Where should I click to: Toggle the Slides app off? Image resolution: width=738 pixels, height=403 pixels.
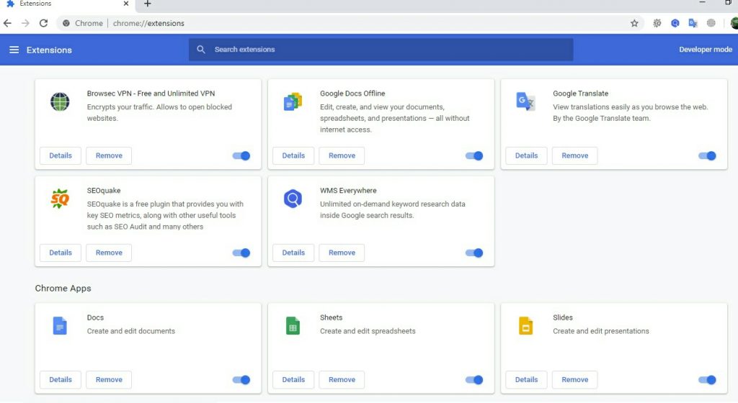707,379
